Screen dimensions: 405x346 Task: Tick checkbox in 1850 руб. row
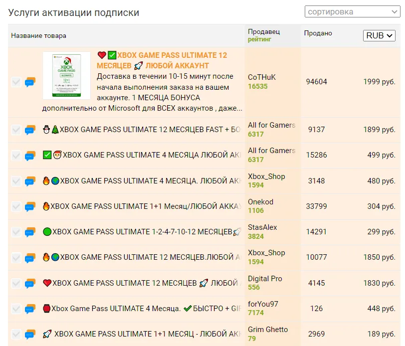click(16, 257)
